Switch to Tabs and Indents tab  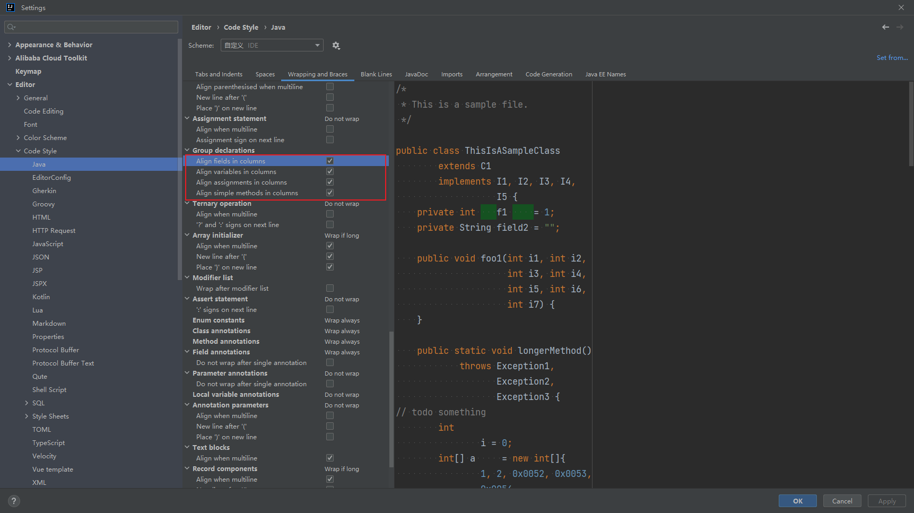click(x=219, y=74)
